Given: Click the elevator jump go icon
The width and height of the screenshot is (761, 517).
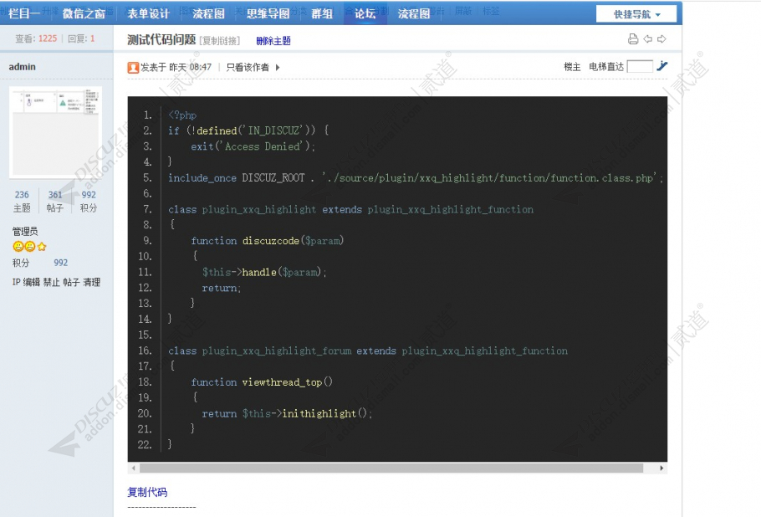Looking at the screenshot, I should point(662,66).
